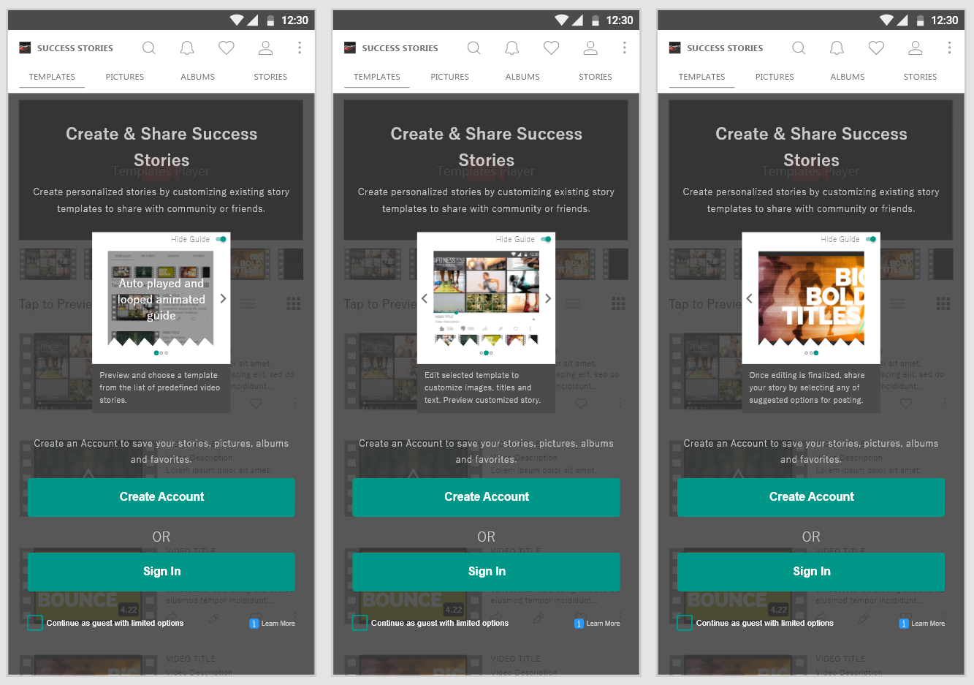This screenshot has width=974, height=685.
Task: Tap Sign In on the first phone
Action: [161, 572]
